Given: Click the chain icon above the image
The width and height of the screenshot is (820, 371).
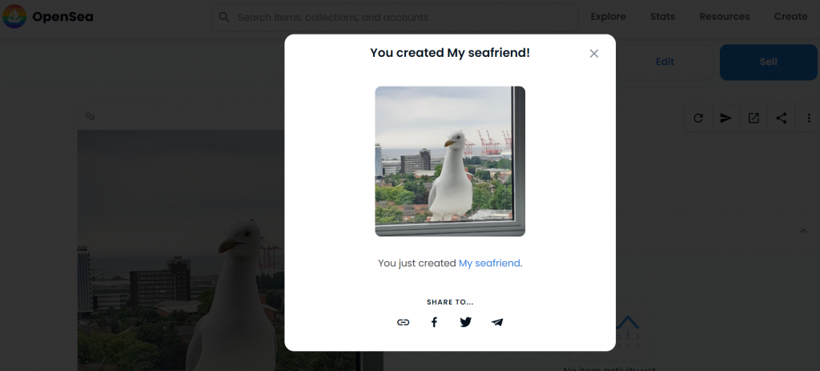Looking at the screenshot, I should pyautogui.click(x=90, y=116).
